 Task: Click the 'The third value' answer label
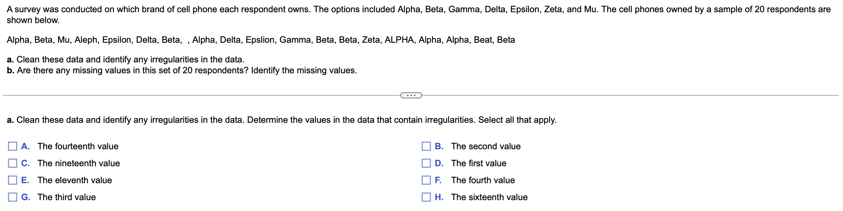point(67,197)
